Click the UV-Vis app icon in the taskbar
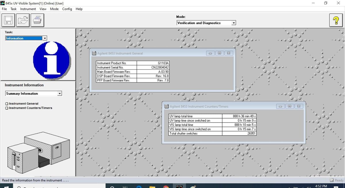The width and height of the screenshot is (345, 188). pyautogui.click(x=179, y=186)
